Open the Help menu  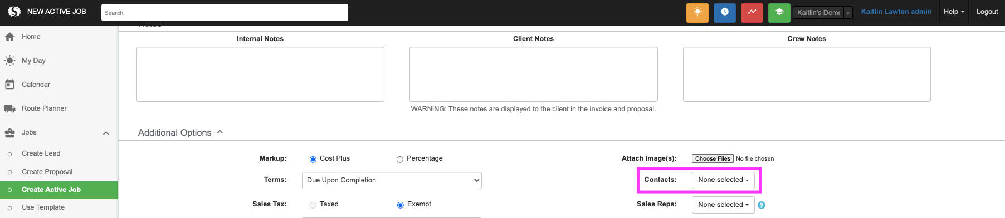(x=954, y=12)
